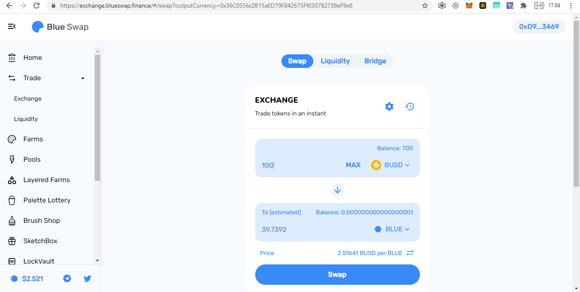Click the down arrow to switch tokens

[338, 190]
